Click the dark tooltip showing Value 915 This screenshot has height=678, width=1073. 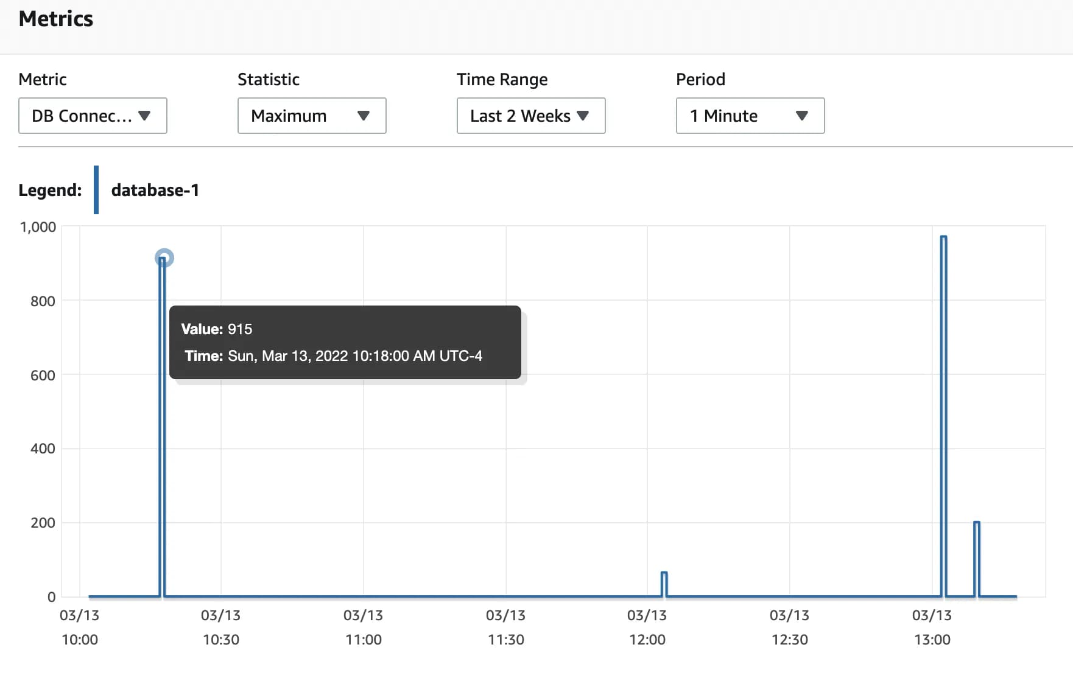click(x=345, y=342)
